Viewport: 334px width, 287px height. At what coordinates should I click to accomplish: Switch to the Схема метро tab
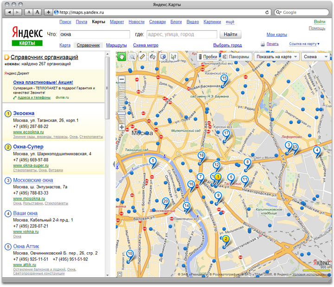coord(145,45)
